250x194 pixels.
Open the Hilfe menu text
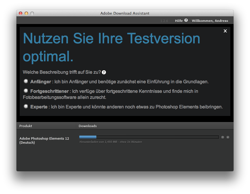click(x=179, y=21)
